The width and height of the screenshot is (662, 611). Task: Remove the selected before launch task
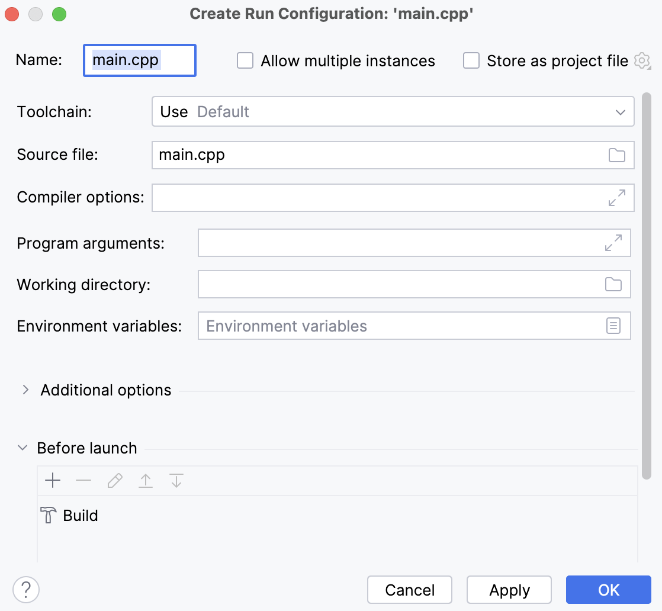pyautogui.click(x=83, y=481)
